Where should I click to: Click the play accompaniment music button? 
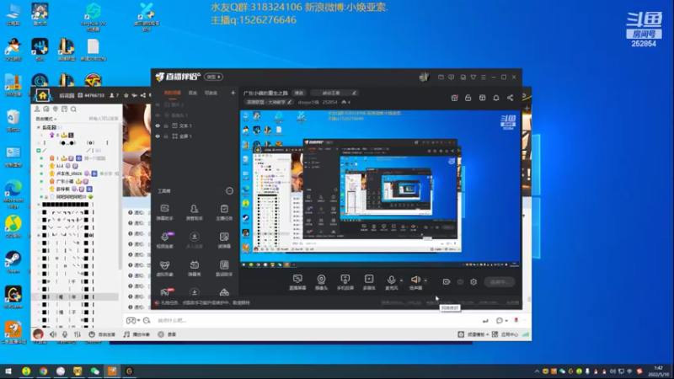click(x=136, y=334)
